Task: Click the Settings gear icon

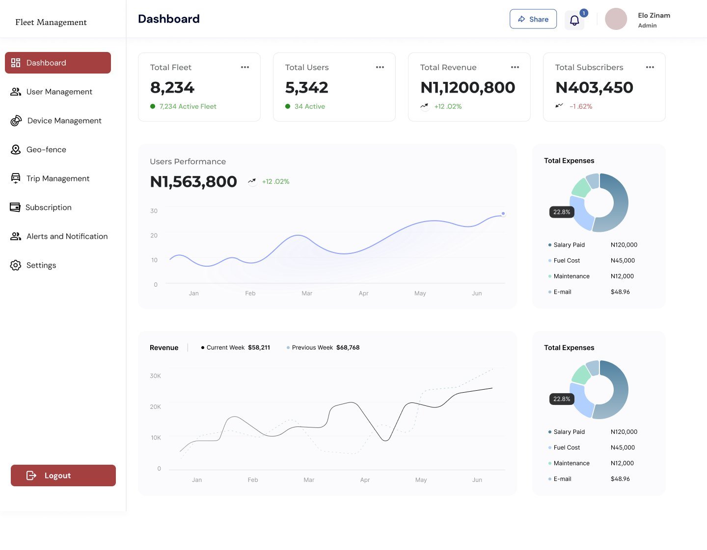Action: click(x=16, y=265)
